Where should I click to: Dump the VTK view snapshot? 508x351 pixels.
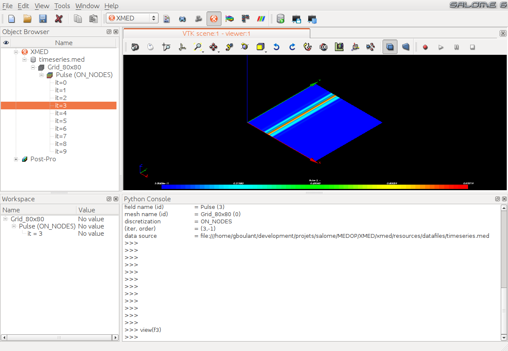[135, 47]
